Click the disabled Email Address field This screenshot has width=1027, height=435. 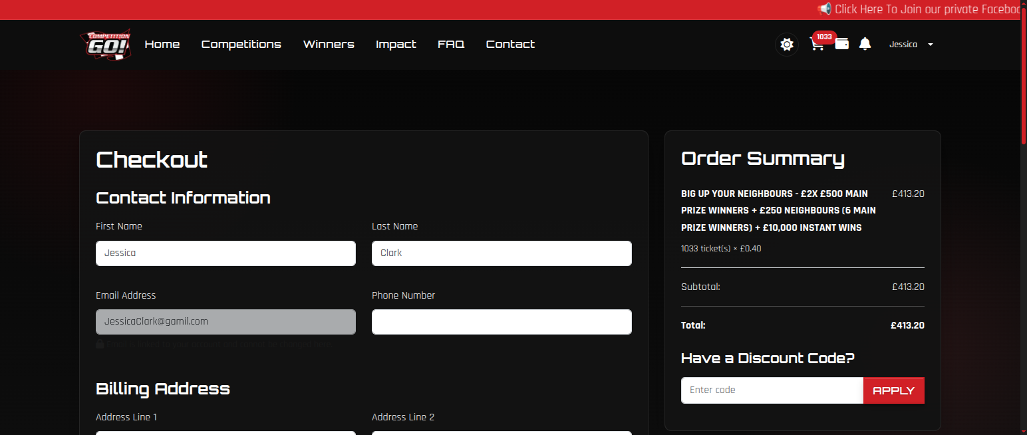click(225, 322)
